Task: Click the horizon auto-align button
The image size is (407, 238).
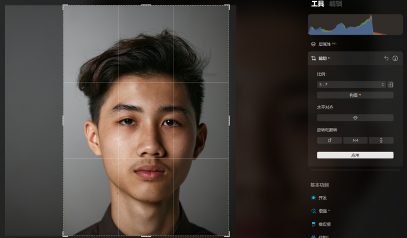Action: (x=355, y=118)
